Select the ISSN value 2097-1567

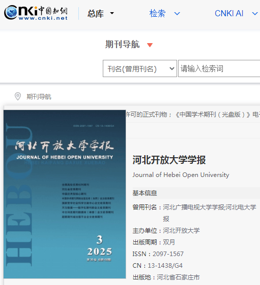pyautogui.click(x=168, y=254)
